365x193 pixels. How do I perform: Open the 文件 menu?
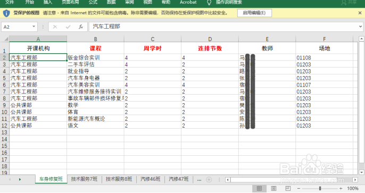tap(10, 2)
